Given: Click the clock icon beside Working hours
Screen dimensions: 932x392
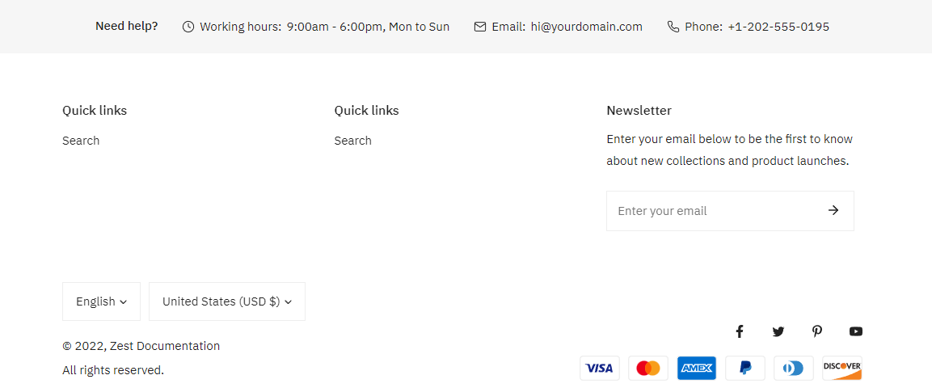Looking at the screenshot, I should pos(188,27).
